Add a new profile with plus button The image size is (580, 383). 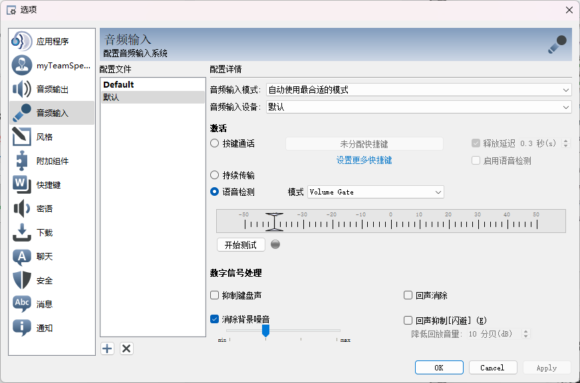pos(108,348)
